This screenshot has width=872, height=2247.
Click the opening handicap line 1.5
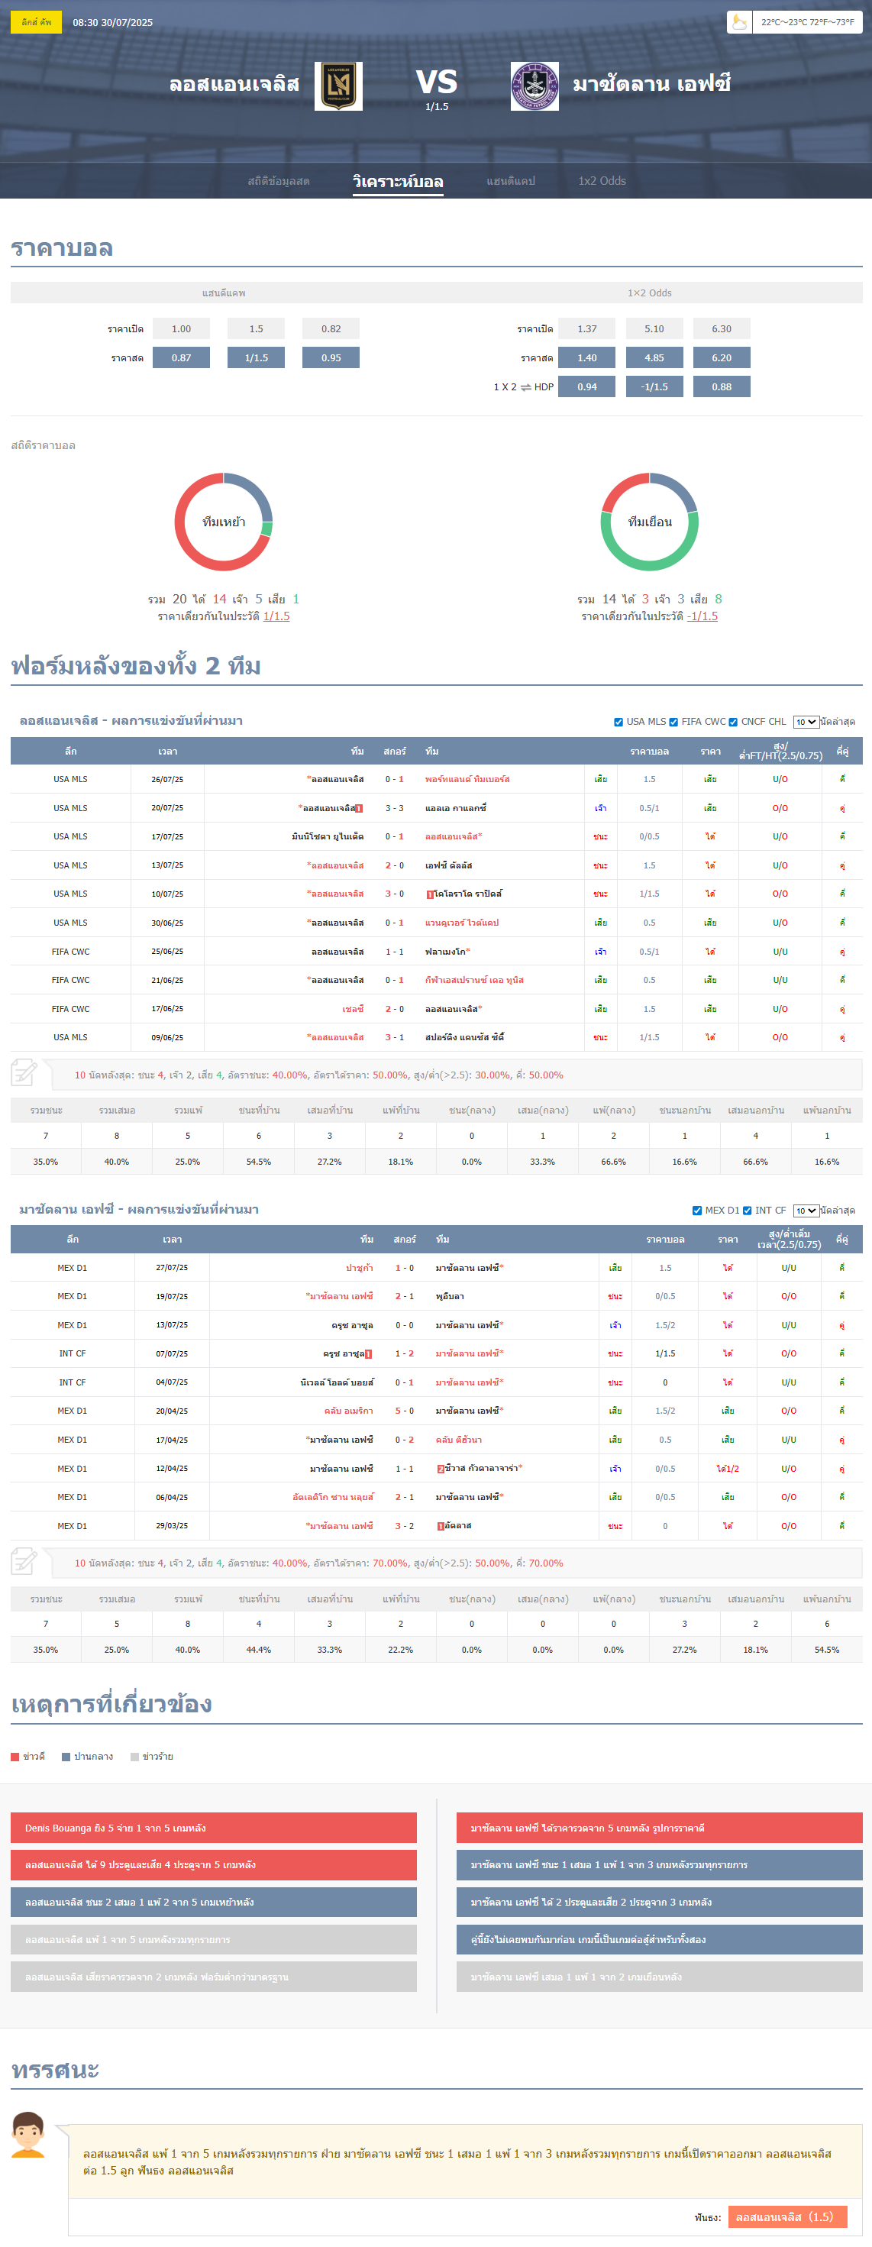click(257, 329)
